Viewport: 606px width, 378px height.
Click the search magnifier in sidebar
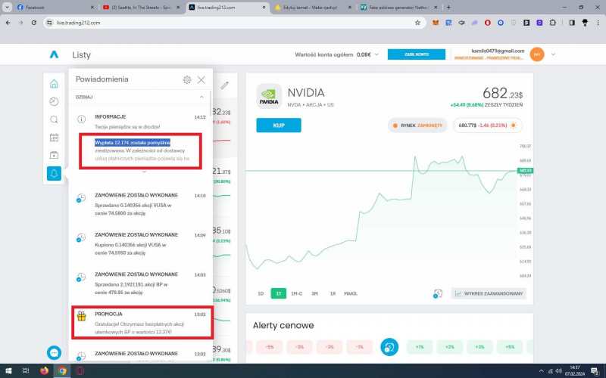pos(54,119)
